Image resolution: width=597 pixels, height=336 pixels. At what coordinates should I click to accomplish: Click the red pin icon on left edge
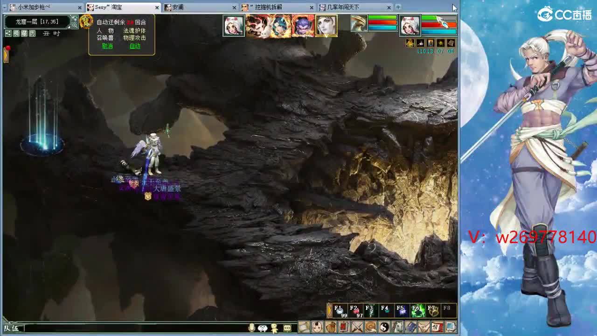click(7, 49)
